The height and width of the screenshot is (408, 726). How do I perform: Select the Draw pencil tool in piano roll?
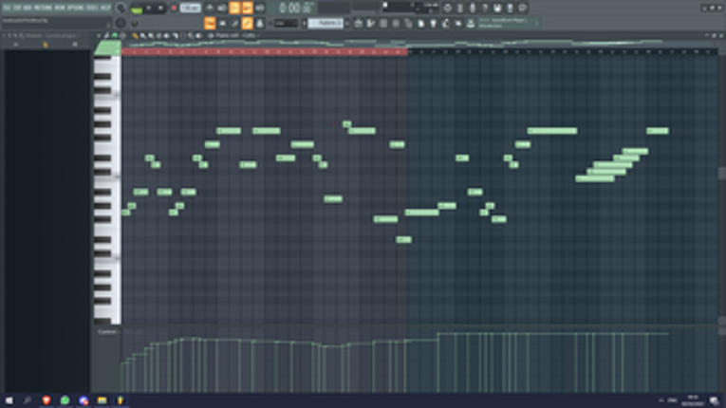[x=135, y=36]
